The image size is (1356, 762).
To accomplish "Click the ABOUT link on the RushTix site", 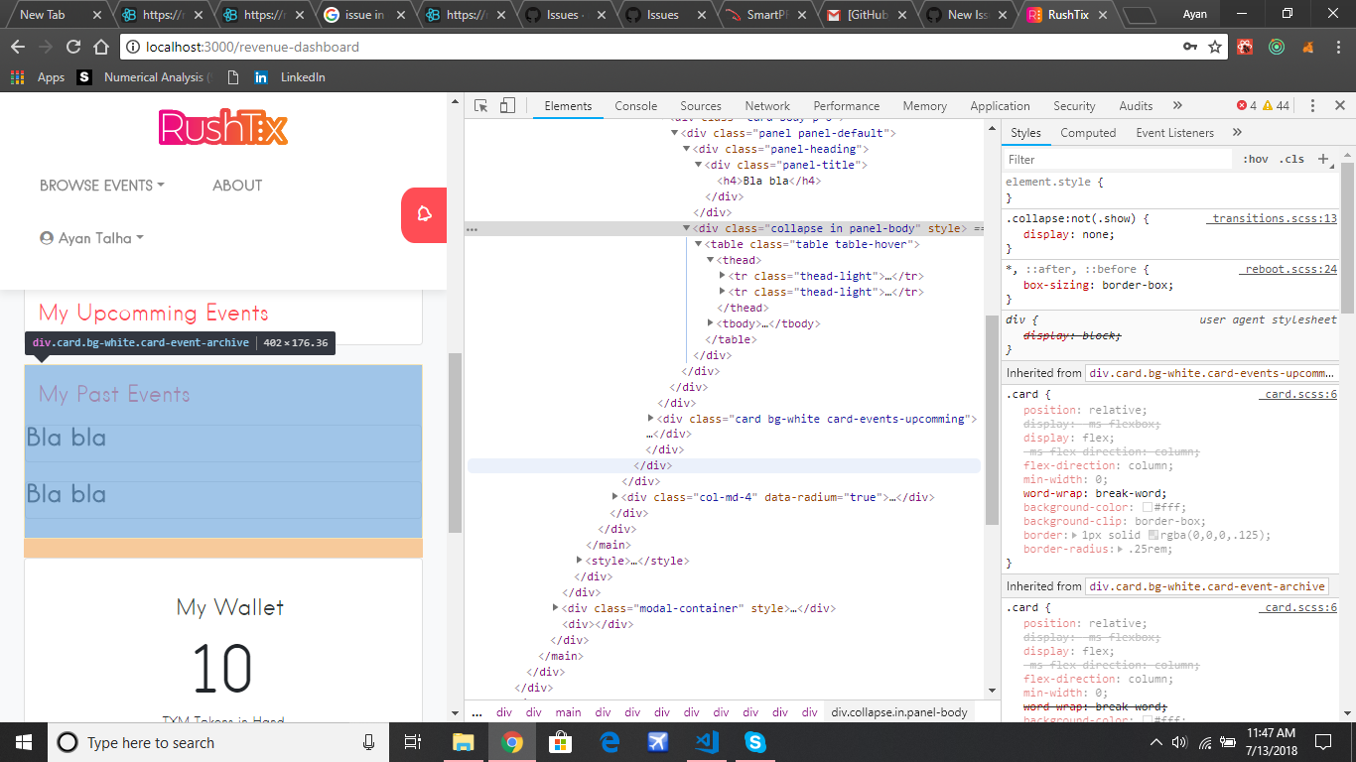I will pyautogui.click(x=236, y=186).
